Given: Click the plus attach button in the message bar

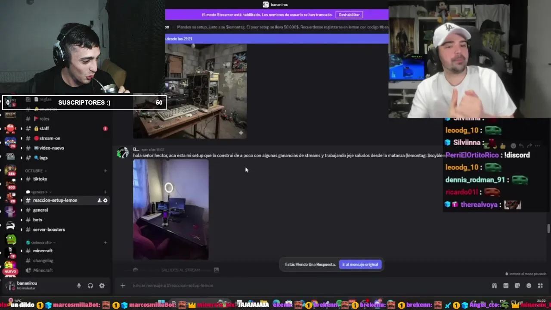Looking at the screenshot, I should coord(123,285).
